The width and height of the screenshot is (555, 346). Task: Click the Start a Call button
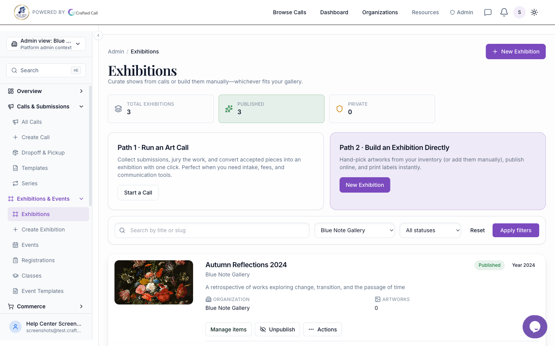[x=138, y=193]
